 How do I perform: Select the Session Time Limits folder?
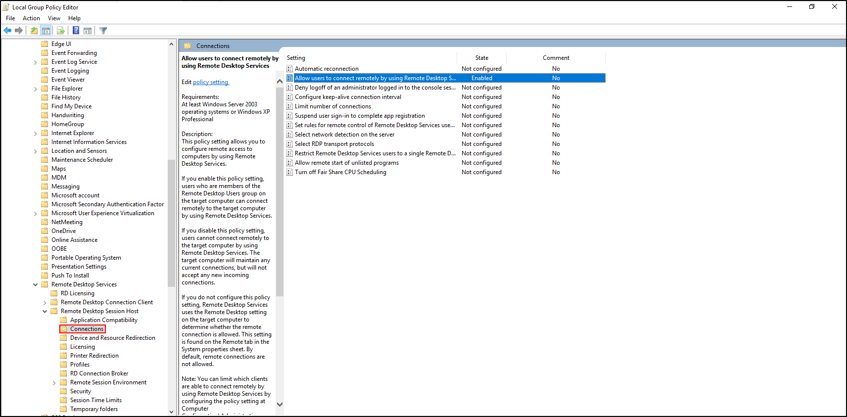(x=96, y=400)
